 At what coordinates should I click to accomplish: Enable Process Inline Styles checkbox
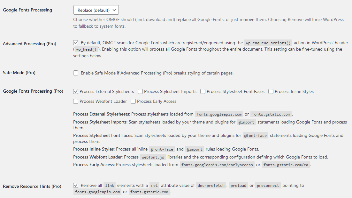coord(271,91)
